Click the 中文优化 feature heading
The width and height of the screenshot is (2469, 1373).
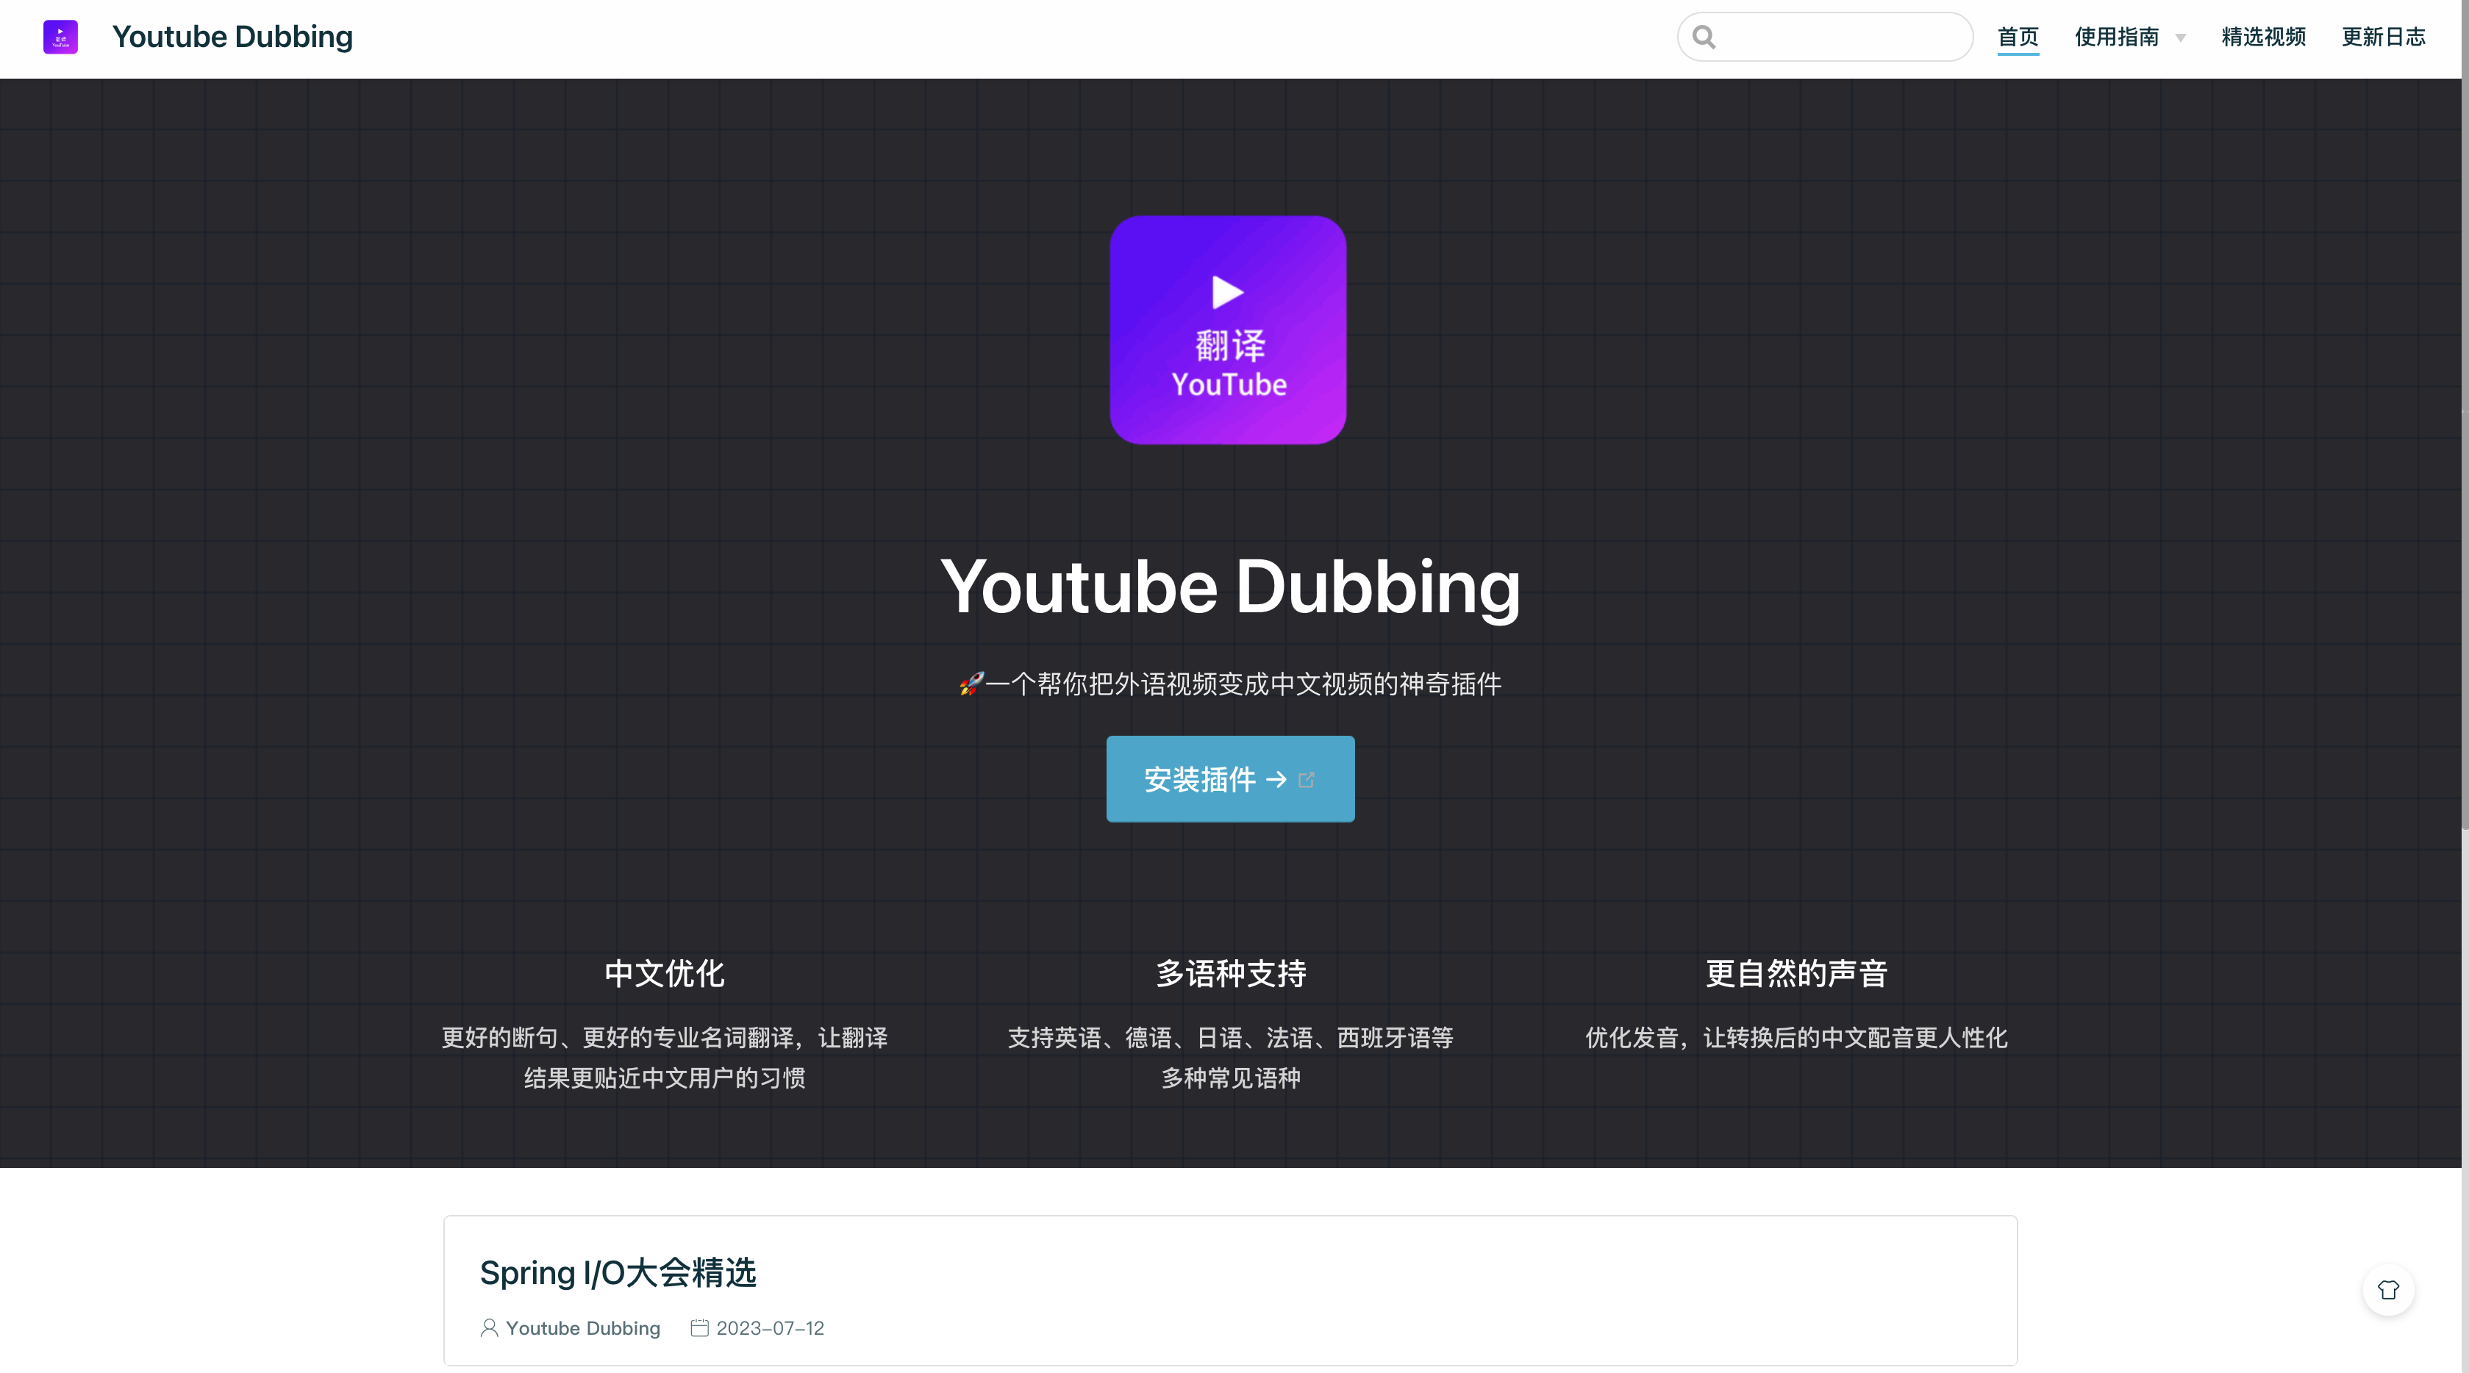(x=664, y=973)
